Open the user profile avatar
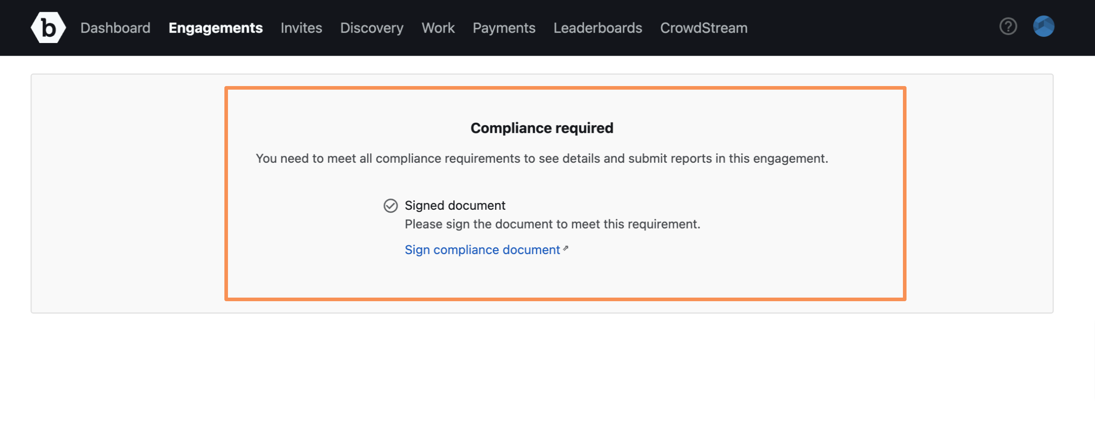This screenshot has width=1095, height=424. 1043,26
